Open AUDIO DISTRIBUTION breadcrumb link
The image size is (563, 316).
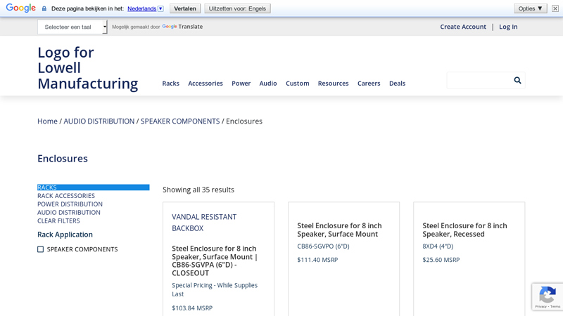[x=99, y=121]
